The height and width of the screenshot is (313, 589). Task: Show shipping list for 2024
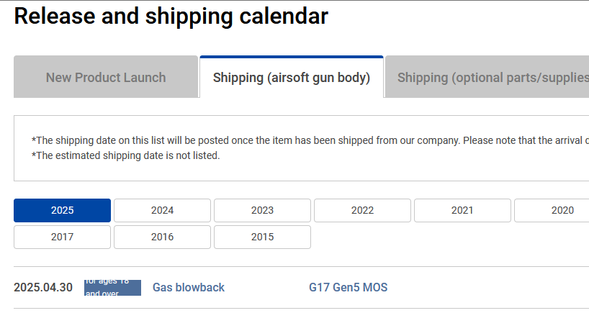click(x=162, y=210)
